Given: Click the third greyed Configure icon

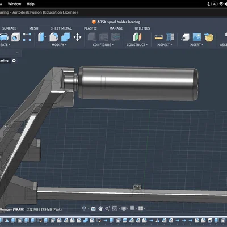Looking at the screenshot, I should [x=116, y=37].
